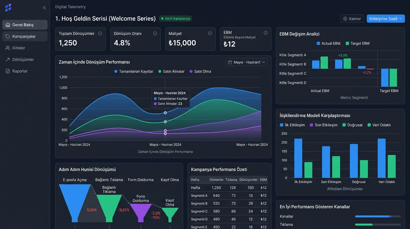
Task: Collapse the sidebar with double-chevron icon
Action: click(44, 8)
